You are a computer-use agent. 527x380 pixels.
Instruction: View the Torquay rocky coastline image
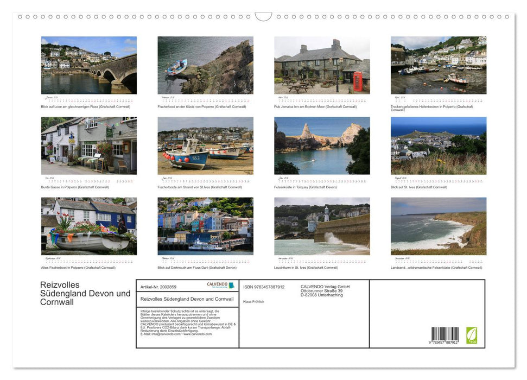click(x=321, y=145)
